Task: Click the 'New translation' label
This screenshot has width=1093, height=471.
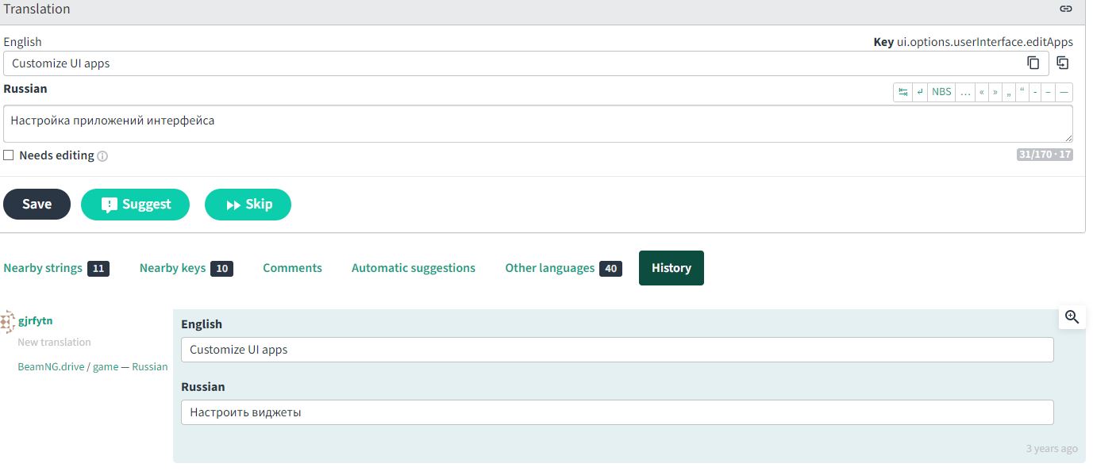Action: tap(54, 343)
